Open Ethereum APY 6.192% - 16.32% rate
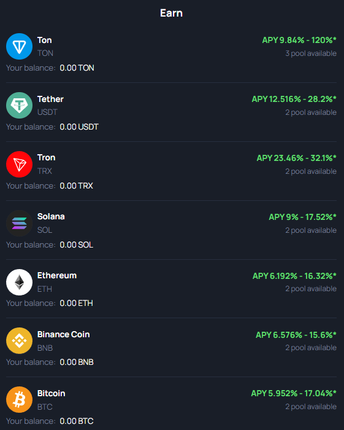This screenshot has width=344, height=430. pos(294,276)
